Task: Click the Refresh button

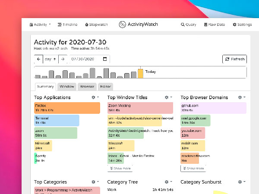Action: click(234, 59)
